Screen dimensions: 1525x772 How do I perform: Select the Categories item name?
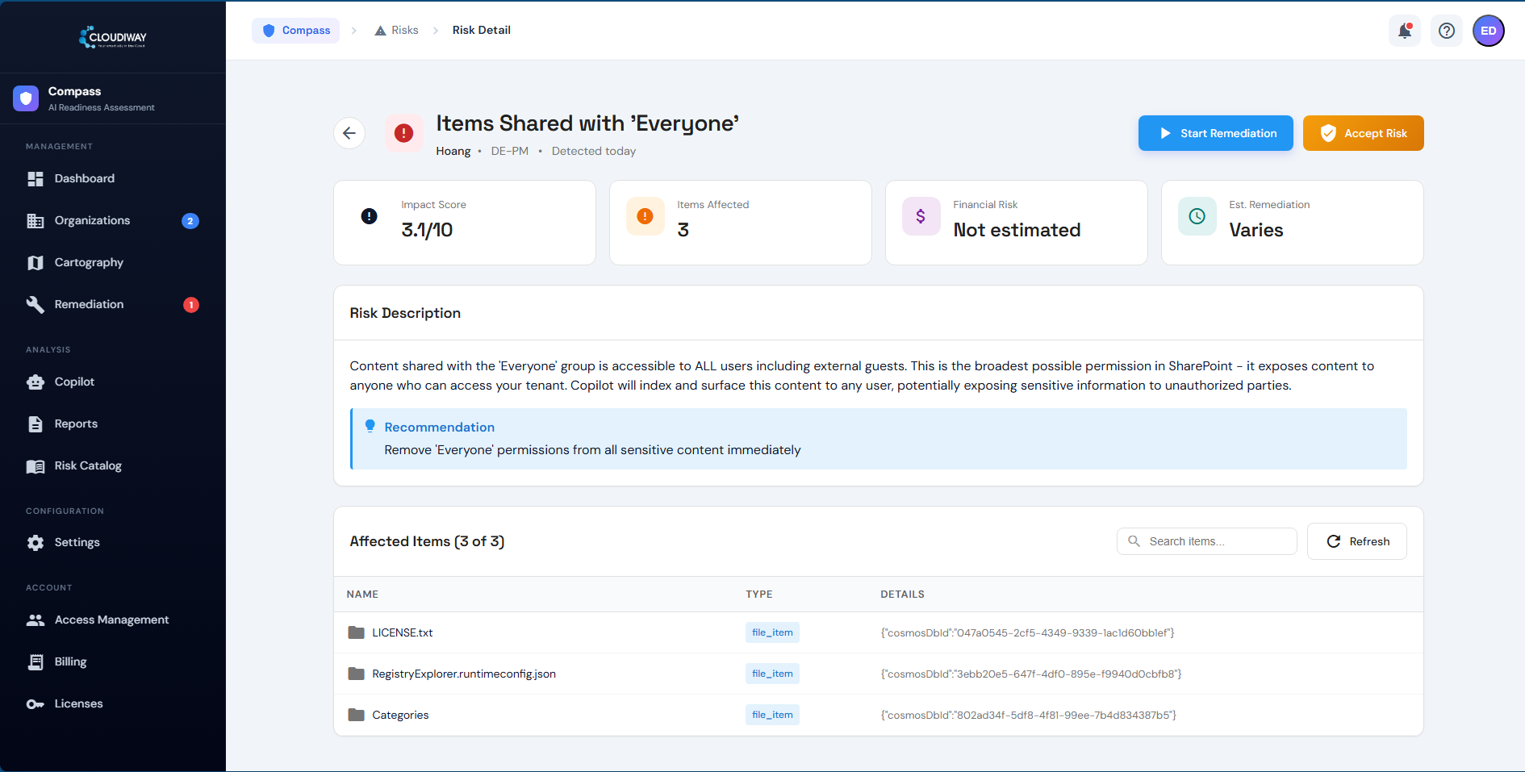[x=400, y=715]
